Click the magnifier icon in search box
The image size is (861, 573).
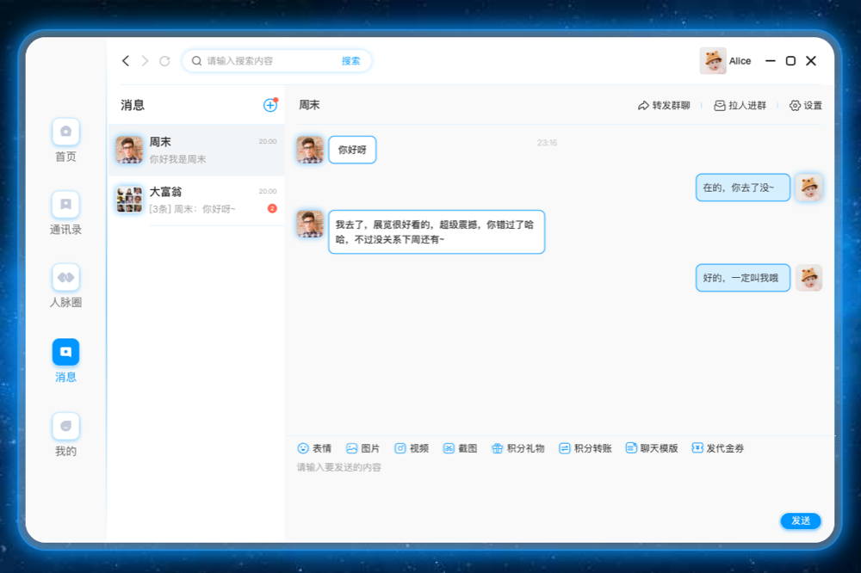click(196, 61)
